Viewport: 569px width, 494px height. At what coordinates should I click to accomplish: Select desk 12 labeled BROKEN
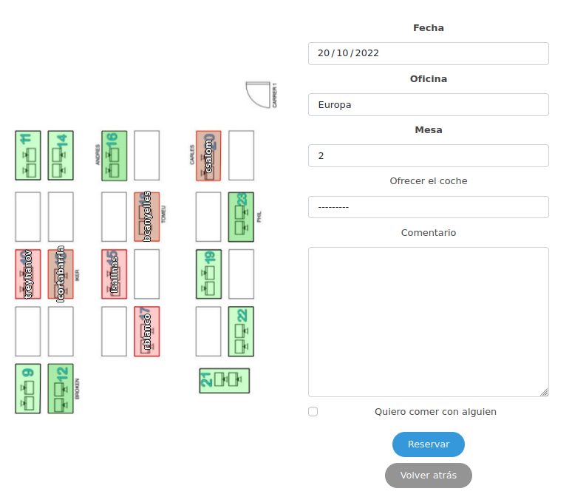pos(61,388)
